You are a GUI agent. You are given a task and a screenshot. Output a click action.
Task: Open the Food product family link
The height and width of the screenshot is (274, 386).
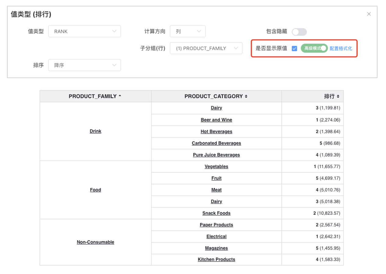pyautogui.click(x=95, y=190)
